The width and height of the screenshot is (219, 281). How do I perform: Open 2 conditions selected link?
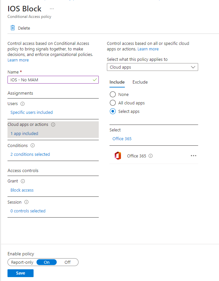click(30, 154)
